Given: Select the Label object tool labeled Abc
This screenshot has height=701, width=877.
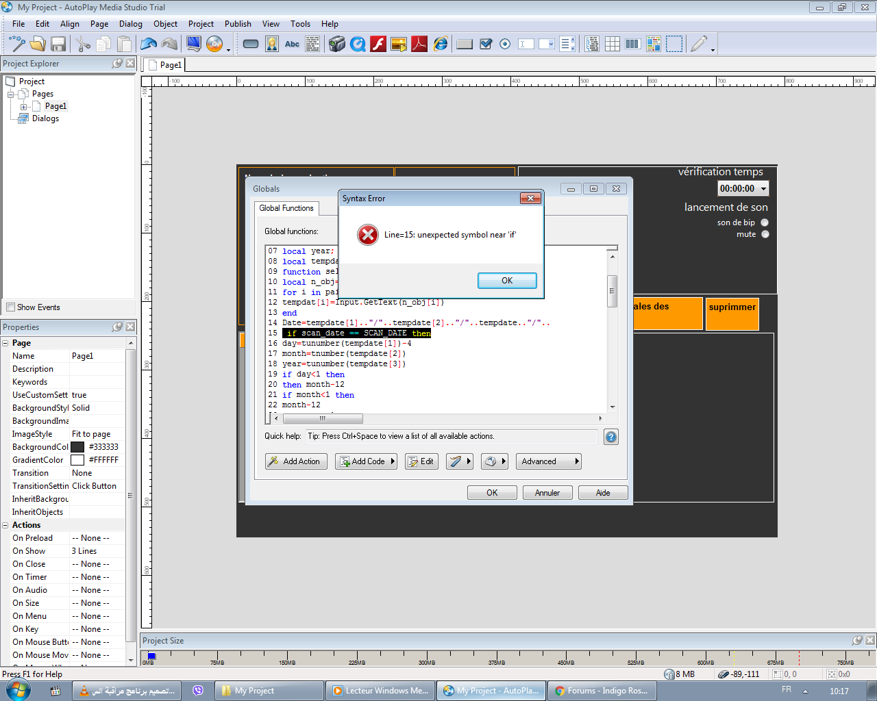Looking at the screenshot, I should 292,43.
